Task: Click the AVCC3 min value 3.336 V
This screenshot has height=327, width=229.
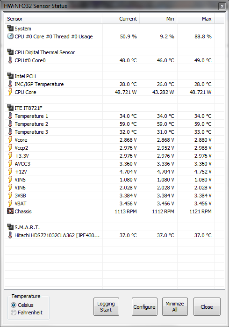Action: click(x=165, y=164)
